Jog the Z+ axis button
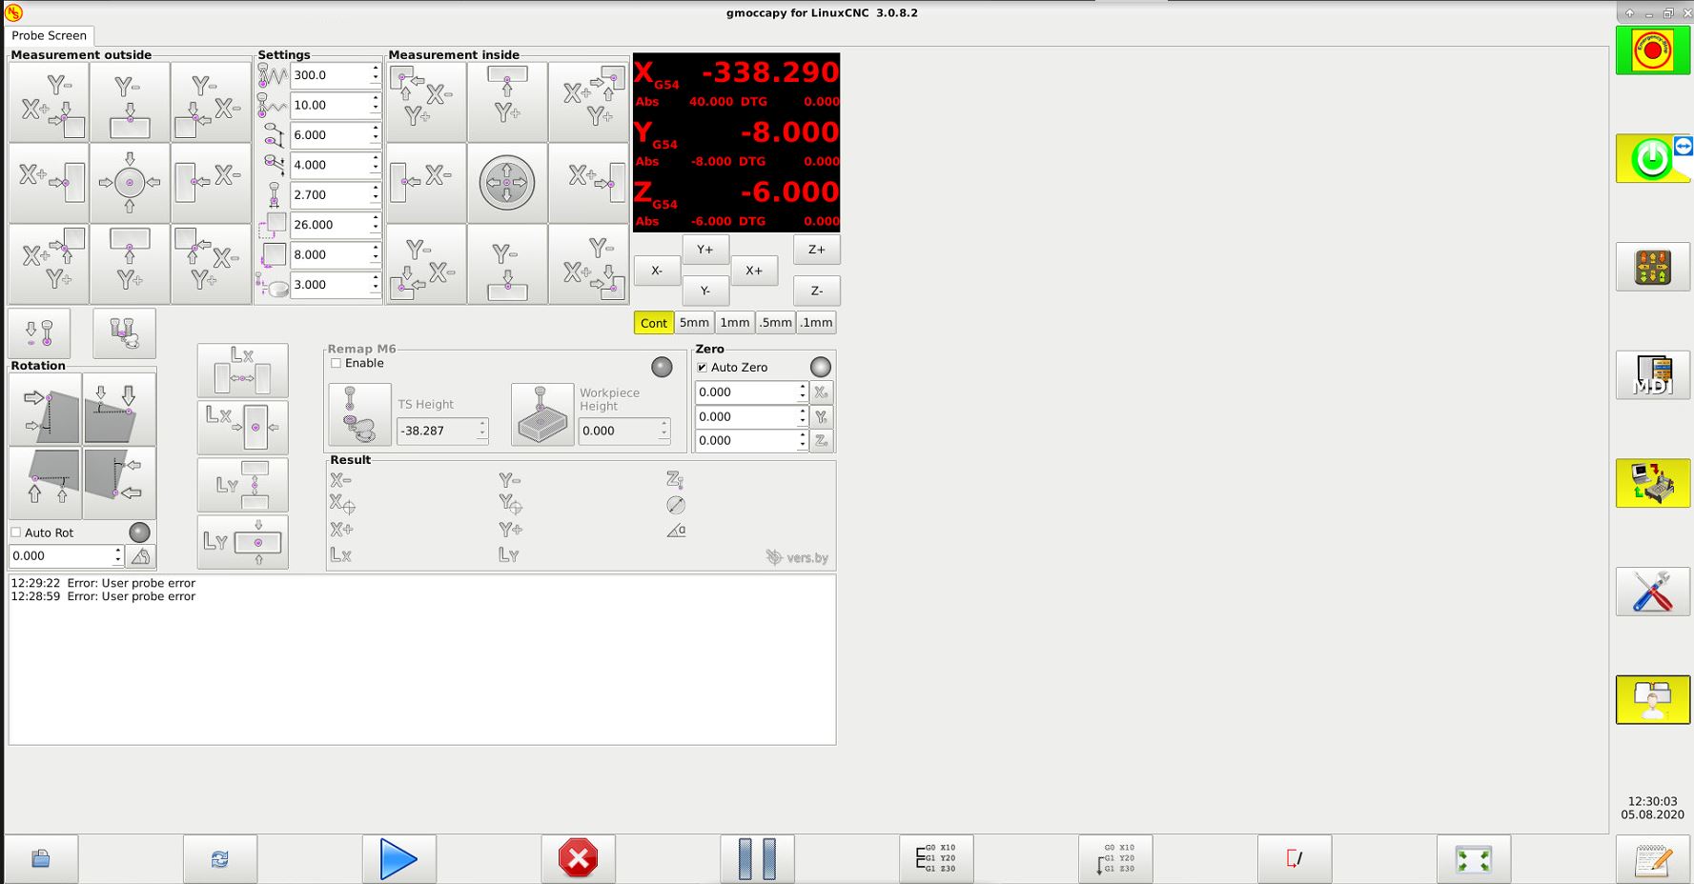1694x884 pixels. (816, 250)
